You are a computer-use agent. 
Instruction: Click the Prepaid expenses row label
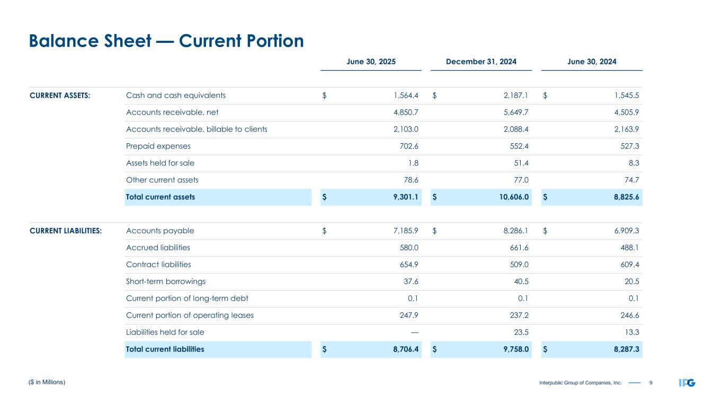click(x=158, y=146)
